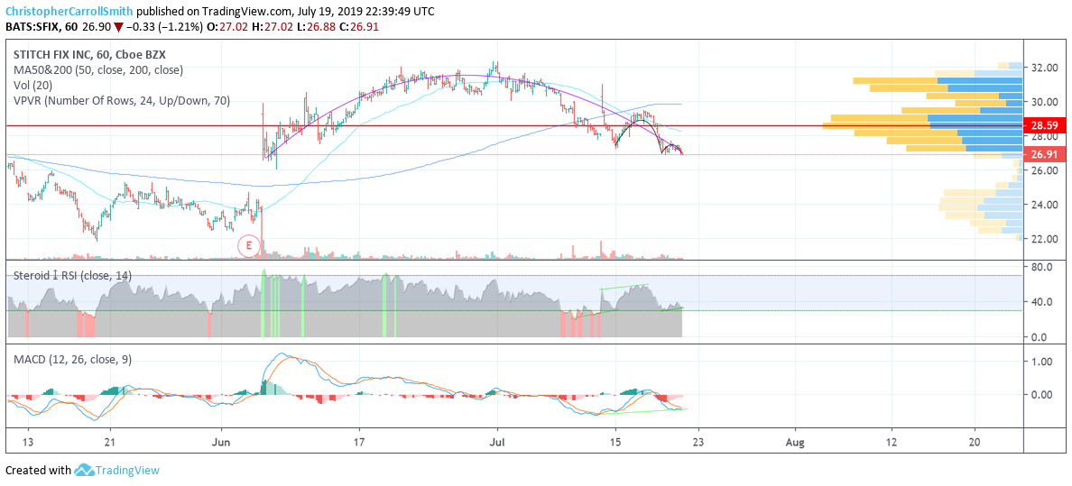Click the 17 date axis label
This screenshot has height=486, width=1072.
tap(360, 442)
